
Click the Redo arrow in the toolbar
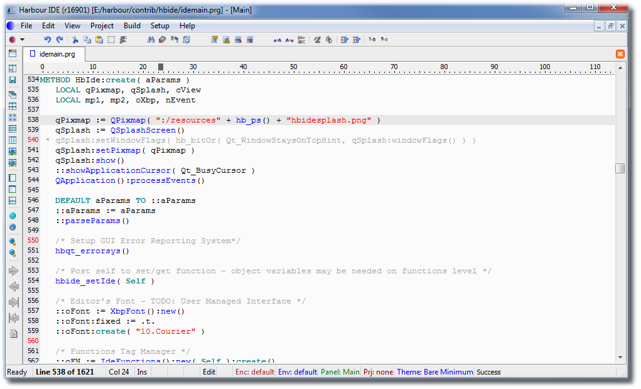[x=60, y=40]
